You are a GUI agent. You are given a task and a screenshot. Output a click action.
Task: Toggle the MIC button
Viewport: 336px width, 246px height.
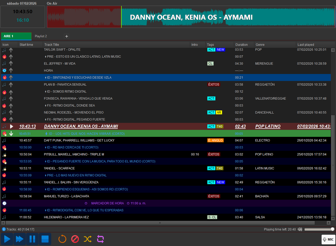tap(328, 239)
